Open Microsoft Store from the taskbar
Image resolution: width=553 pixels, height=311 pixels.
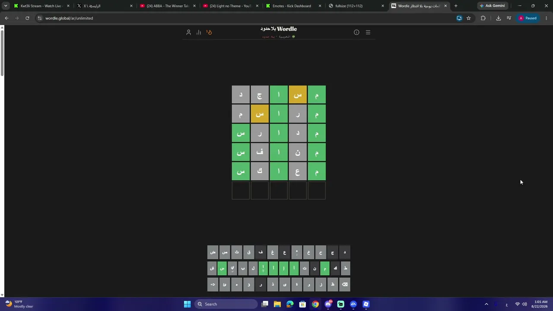(x=302, y=304)
